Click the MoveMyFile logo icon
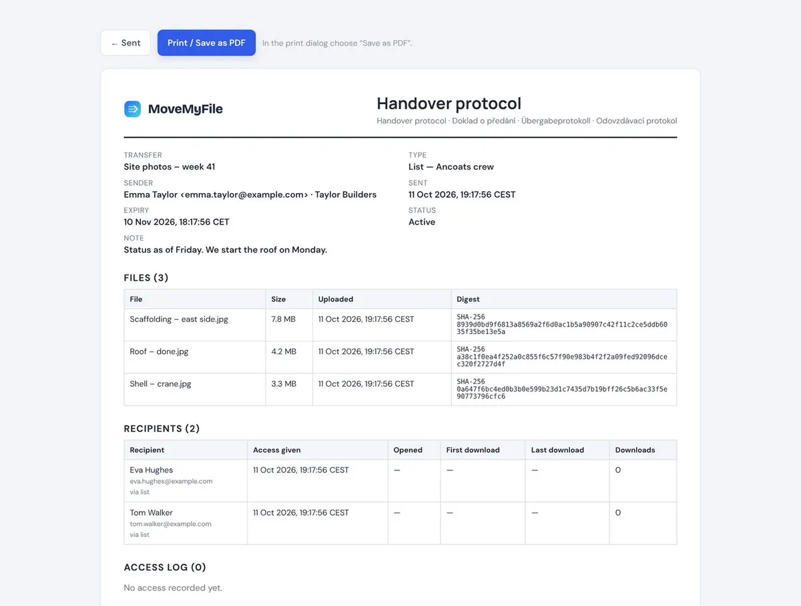 132,109
